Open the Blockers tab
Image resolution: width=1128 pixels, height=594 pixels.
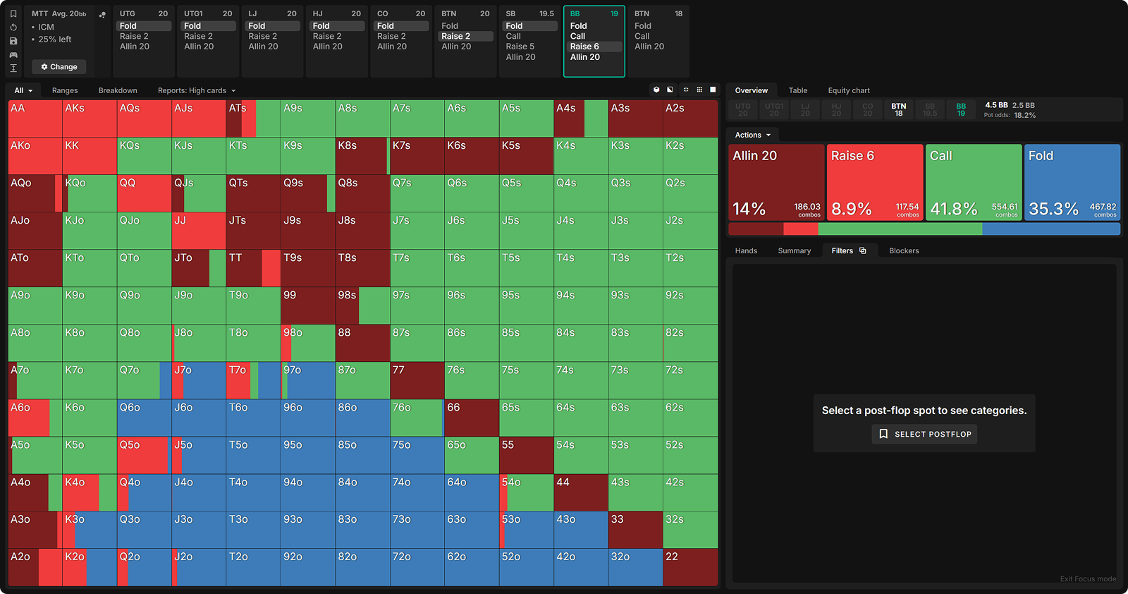903,250
